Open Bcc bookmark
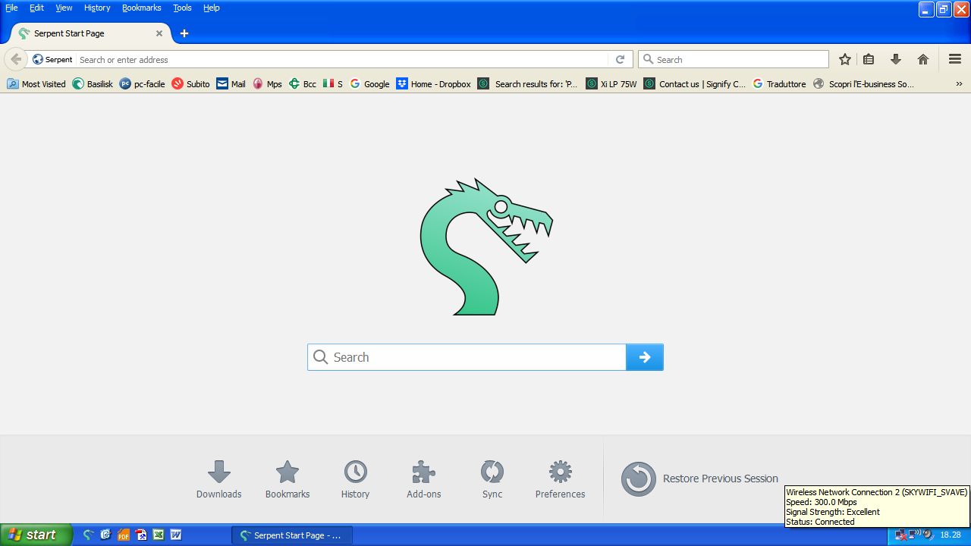 (x=303, y=84)
